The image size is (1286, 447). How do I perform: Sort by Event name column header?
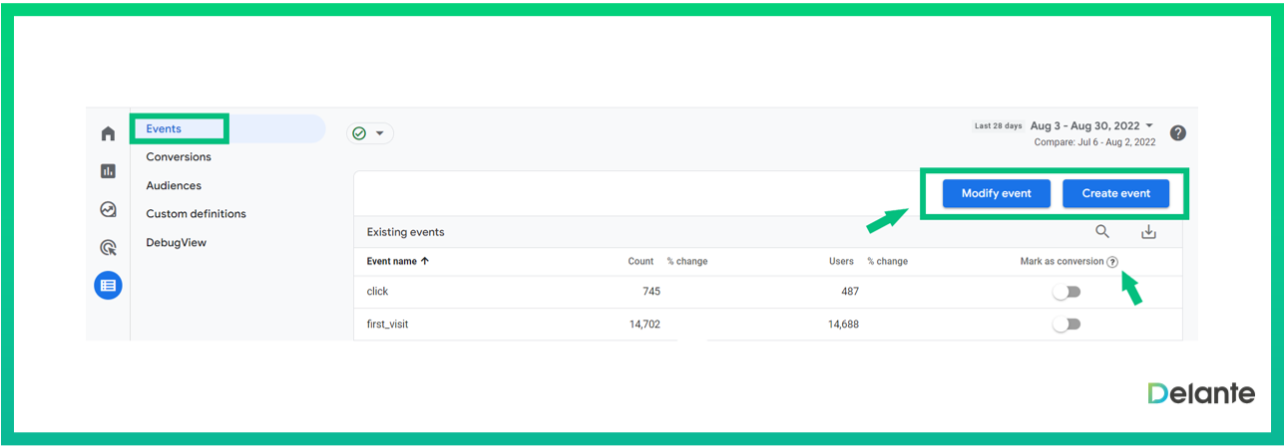tap(397, 262)
